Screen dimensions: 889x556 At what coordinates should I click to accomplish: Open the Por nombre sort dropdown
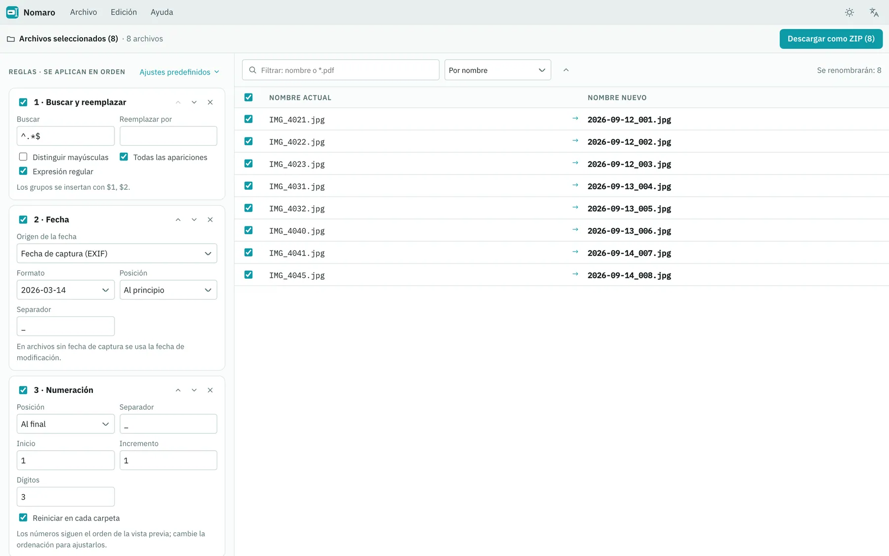click(498, 70)
